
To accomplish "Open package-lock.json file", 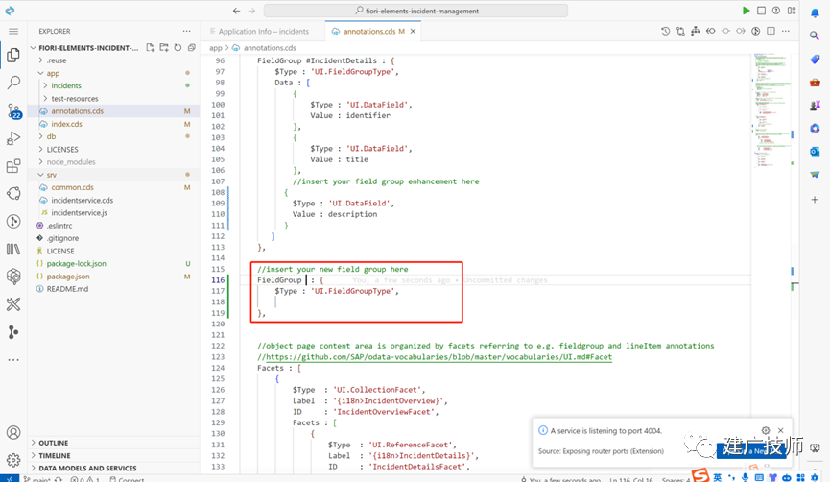I will (76, 264).
